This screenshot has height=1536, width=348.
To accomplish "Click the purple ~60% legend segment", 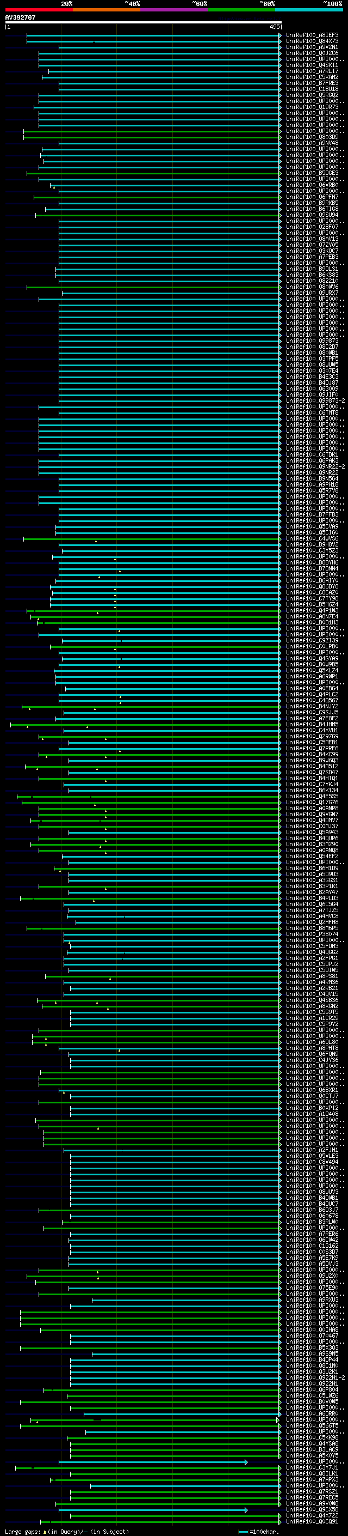I will click(x=173, y=10).
